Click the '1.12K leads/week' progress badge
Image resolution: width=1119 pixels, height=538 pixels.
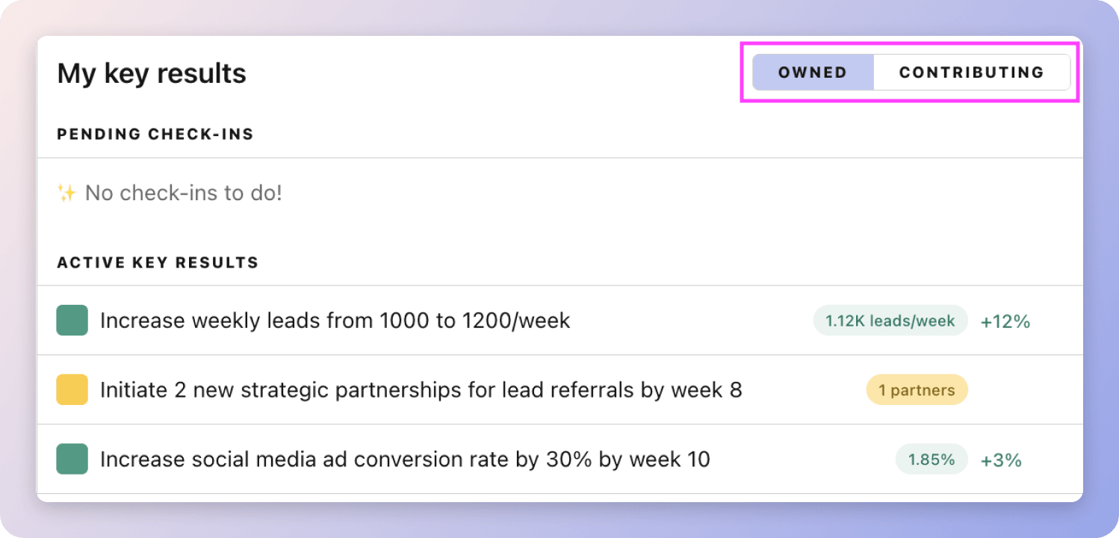(890, 321)
